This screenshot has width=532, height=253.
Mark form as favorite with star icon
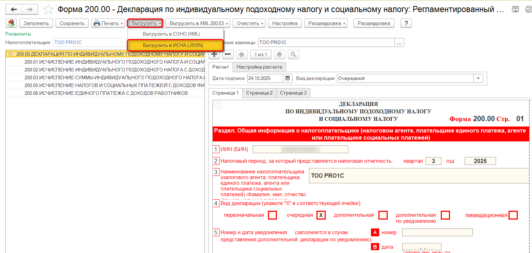(x=48, y=10)
